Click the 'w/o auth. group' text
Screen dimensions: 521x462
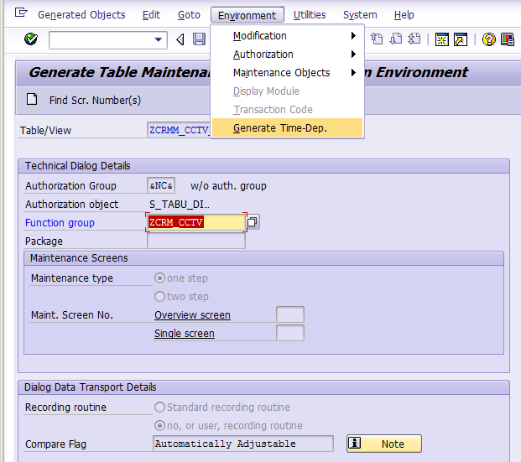click(x=228, y=186)
